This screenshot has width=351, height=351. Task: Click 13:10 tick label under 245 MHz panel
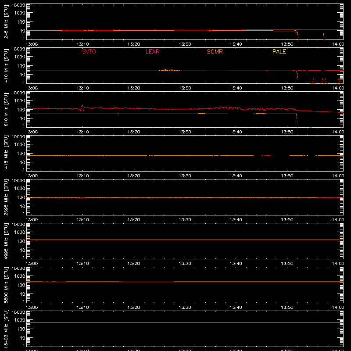click(x=82, y=44)
